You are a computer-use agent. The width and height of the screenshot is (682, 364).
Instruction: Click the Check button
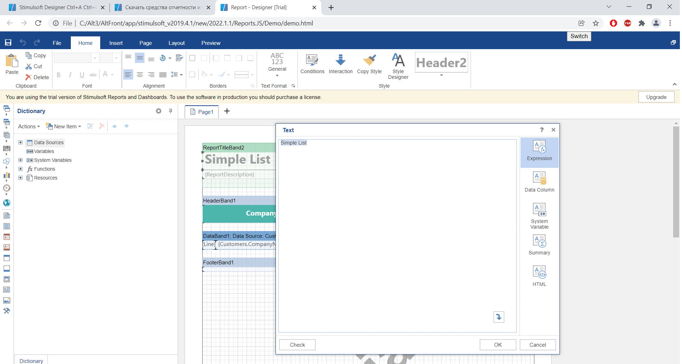297,345
